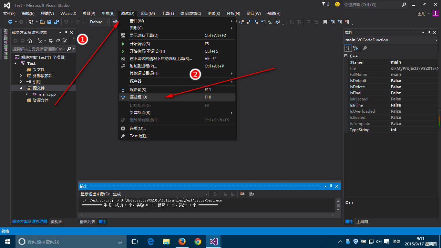Click the Navigate Backward toolbar arrow
441x248 pixels.
click(x=10, y=22)
